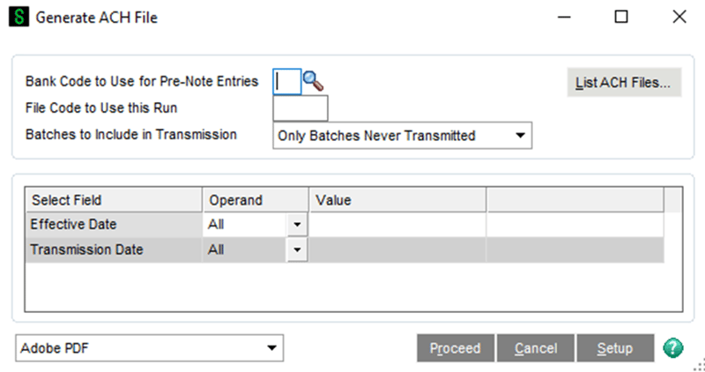Maximize the Generate ACH File window
Screen dimensions: 705x372
pyautogui.click(x=621, y=17)
